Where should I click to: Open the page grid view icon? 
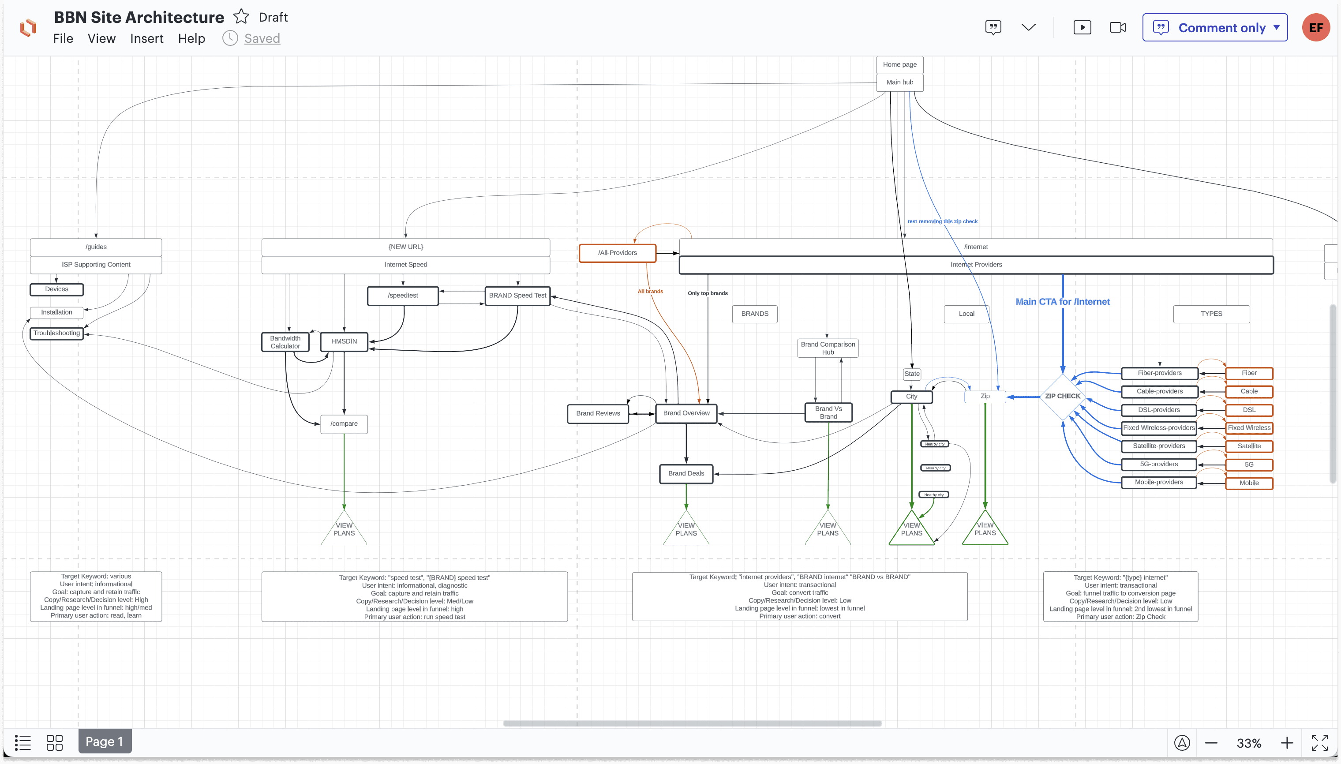[55, 742]
